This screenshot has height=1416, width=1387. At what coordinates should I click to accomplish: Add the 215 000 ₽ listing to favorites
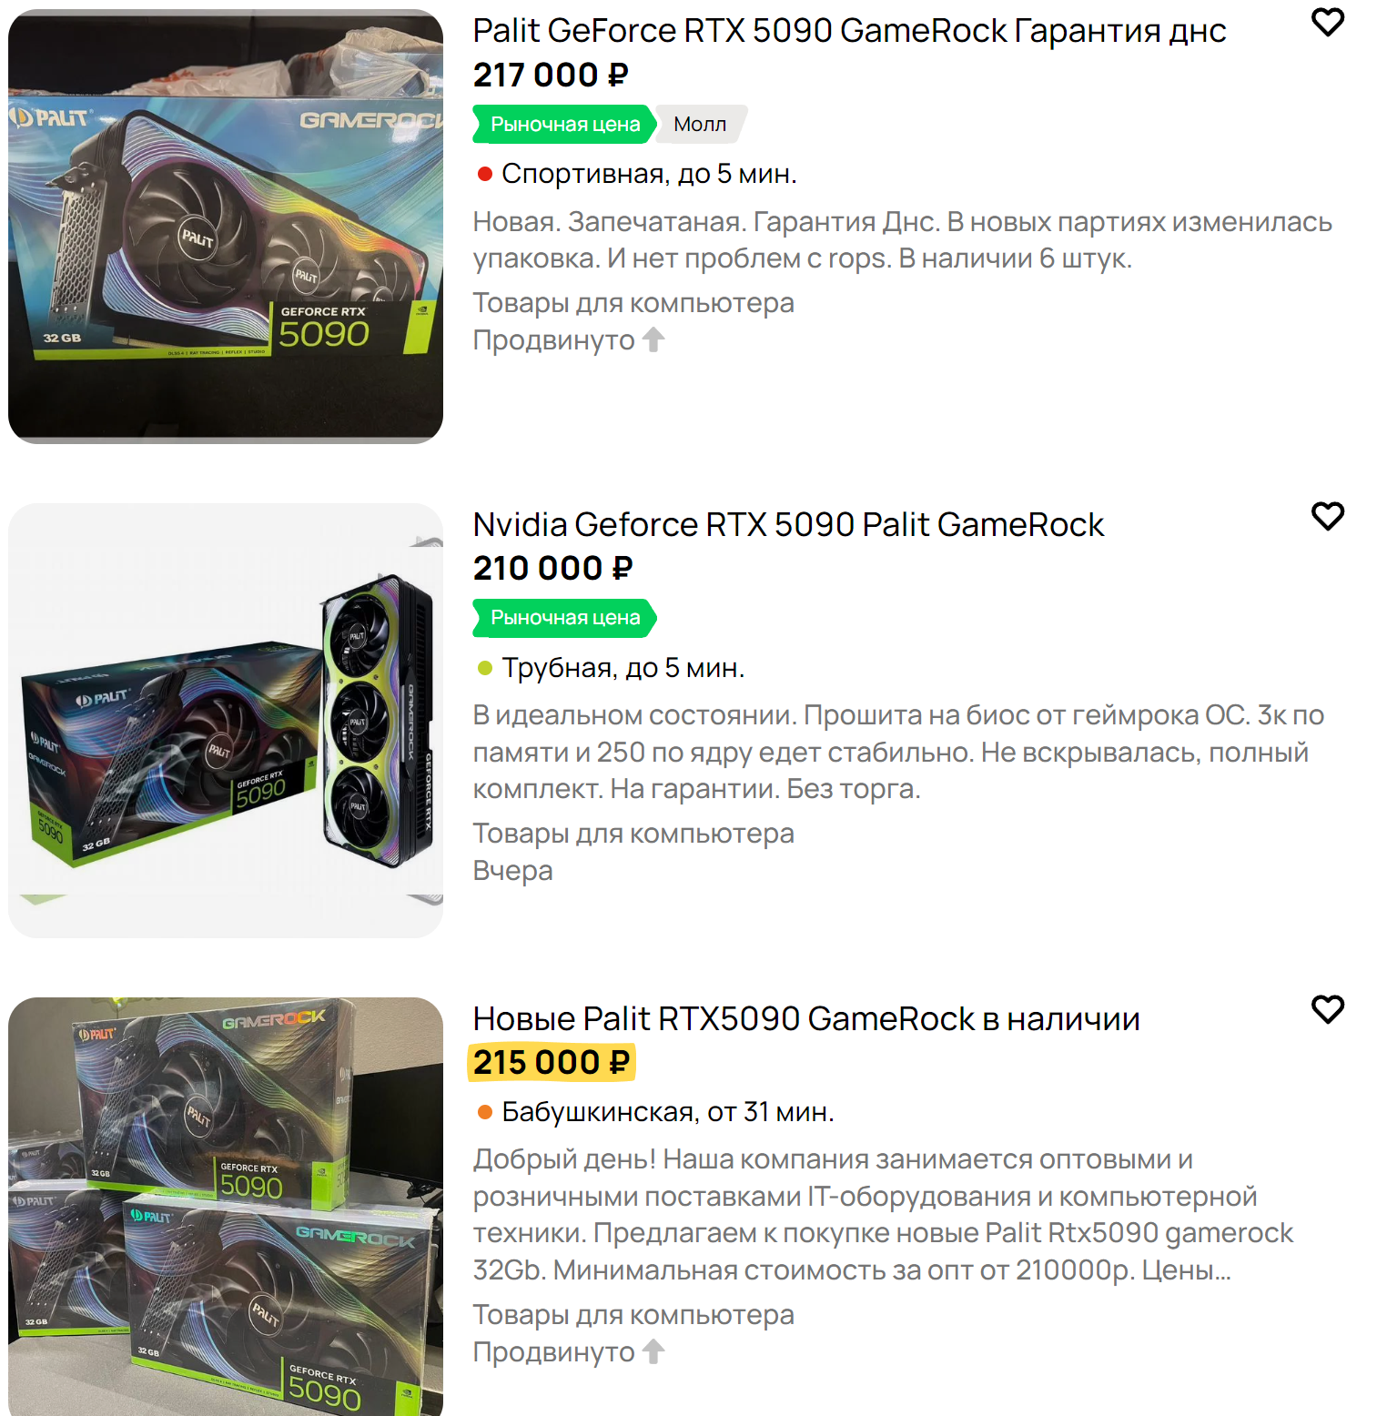click(x=1327, y=1009)
